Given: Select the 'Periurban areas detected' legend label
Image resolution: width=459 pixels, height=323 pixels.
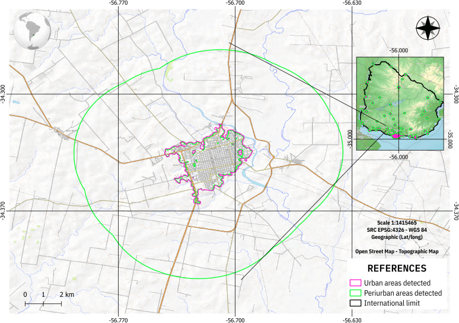Looking at the screenshot, I should coord(403,293).
